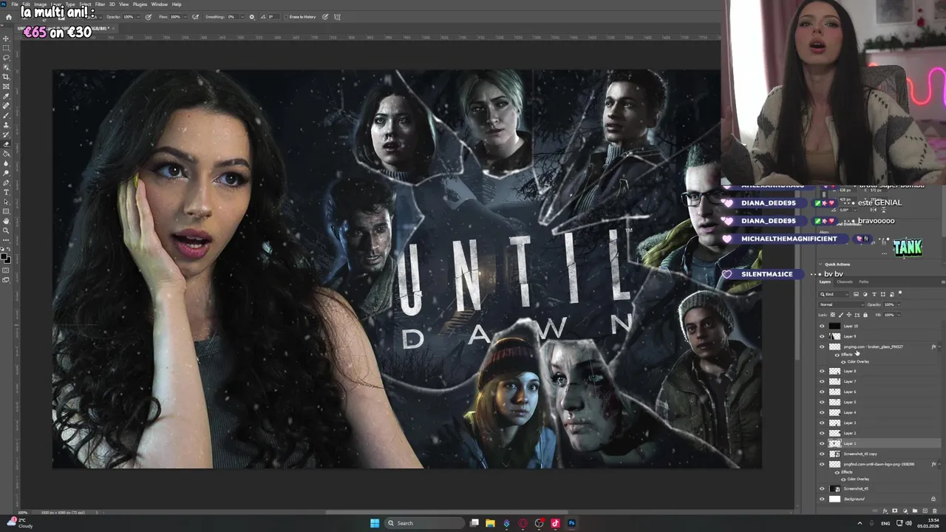Viewport: 946px width, 532px height.
Task: Click the add layer style fx icon
Action: click(885, 511)
